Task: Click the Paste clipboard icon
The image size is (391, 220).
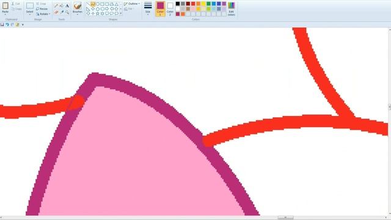Action: pyautogui.click(x=5, y=5)
